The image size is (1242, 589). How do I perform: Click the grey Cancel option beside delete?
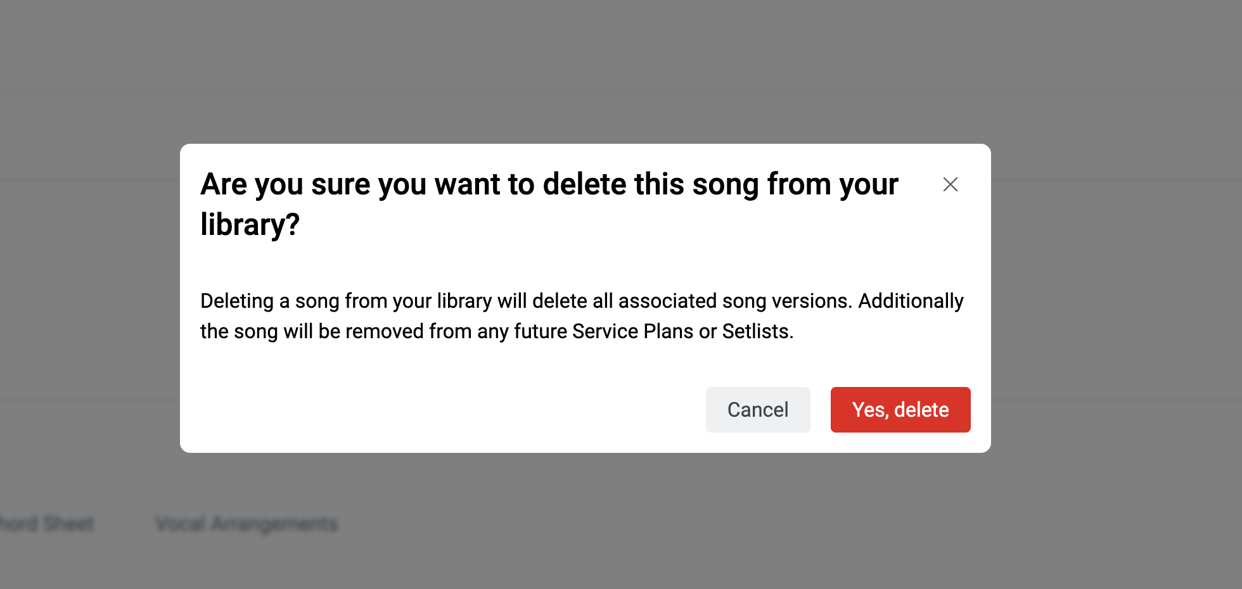758,410
